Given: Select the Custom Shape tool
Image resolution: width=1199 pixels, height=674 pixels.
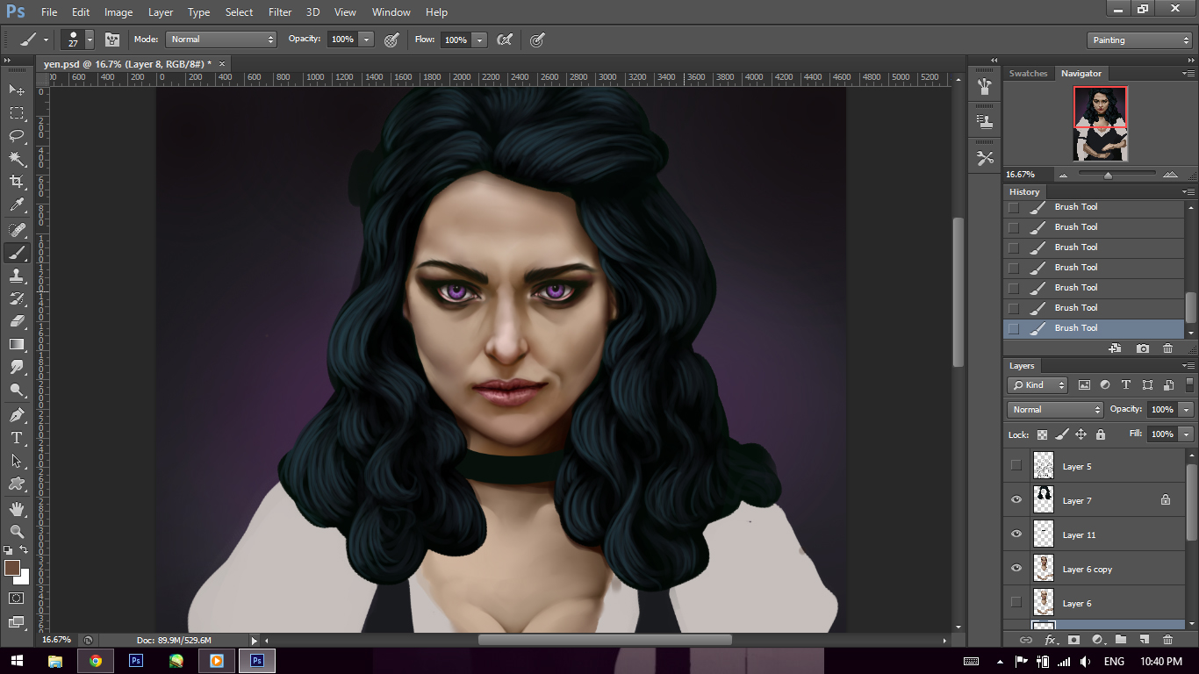Looking at the screenshot, I should 17,484.
